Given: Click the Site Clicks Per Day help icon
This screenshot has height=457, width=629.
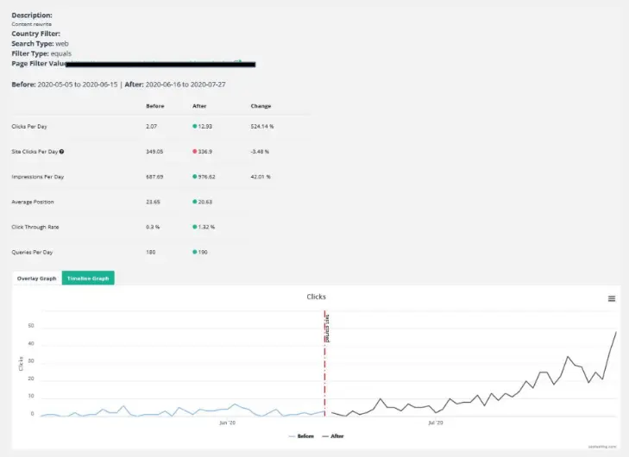Looking at the screenshot, I should point(61,152).
